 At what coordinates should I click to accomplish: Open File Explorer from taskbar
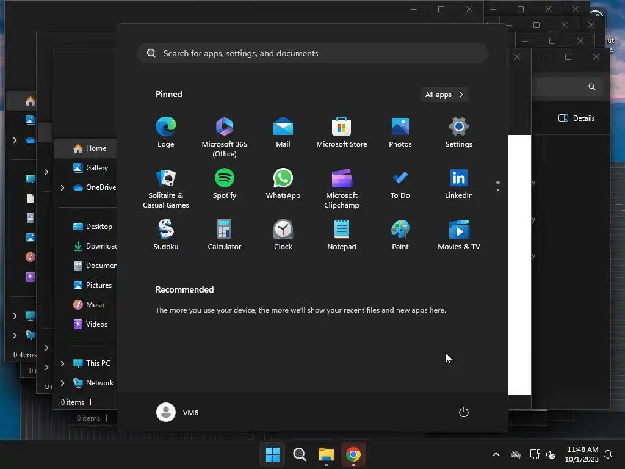point(327,454)
